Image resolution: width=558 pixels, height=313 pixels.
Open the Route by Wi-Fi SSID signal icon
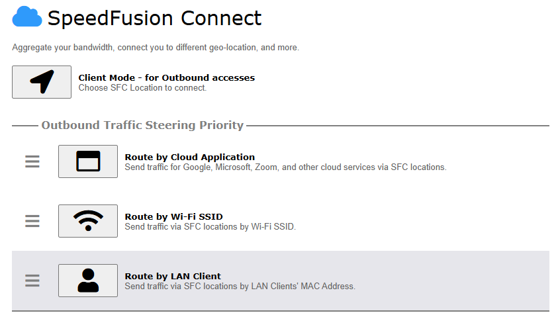(x=88, y=221)
